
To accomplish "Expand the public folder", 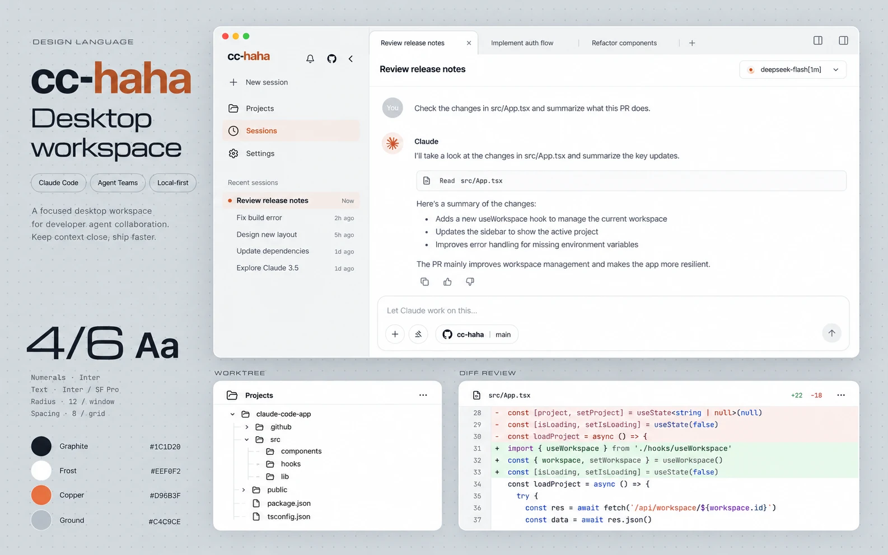I will click(x=244, y=490).
